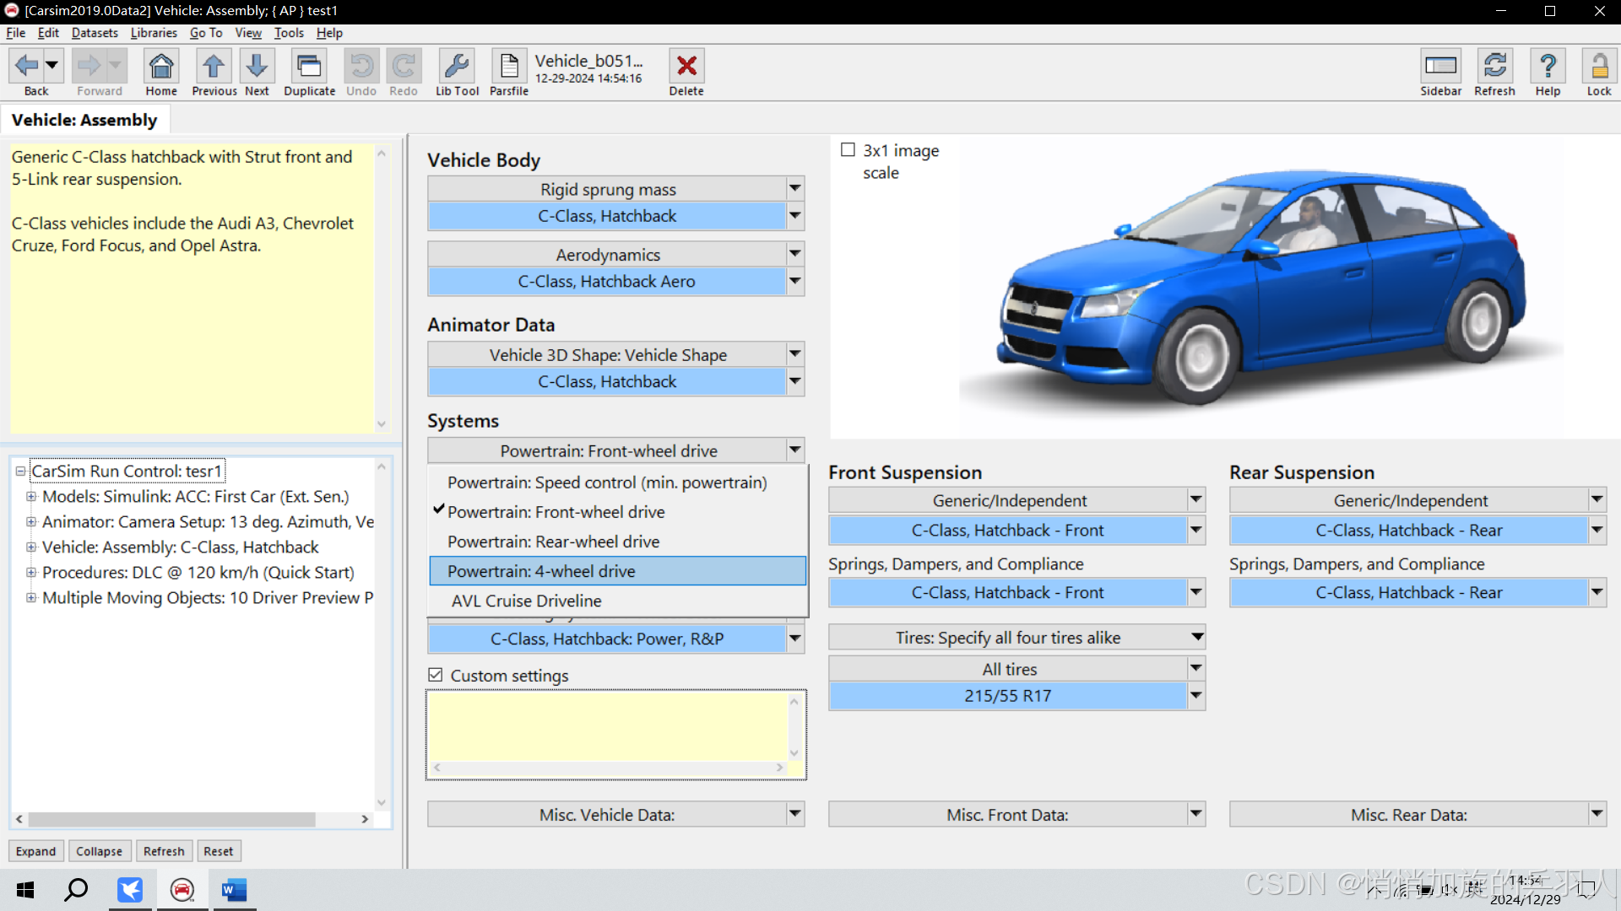Open the Lib Tool wrench icon
This screenshot has height=911, width=1621.
pos(457,67)
